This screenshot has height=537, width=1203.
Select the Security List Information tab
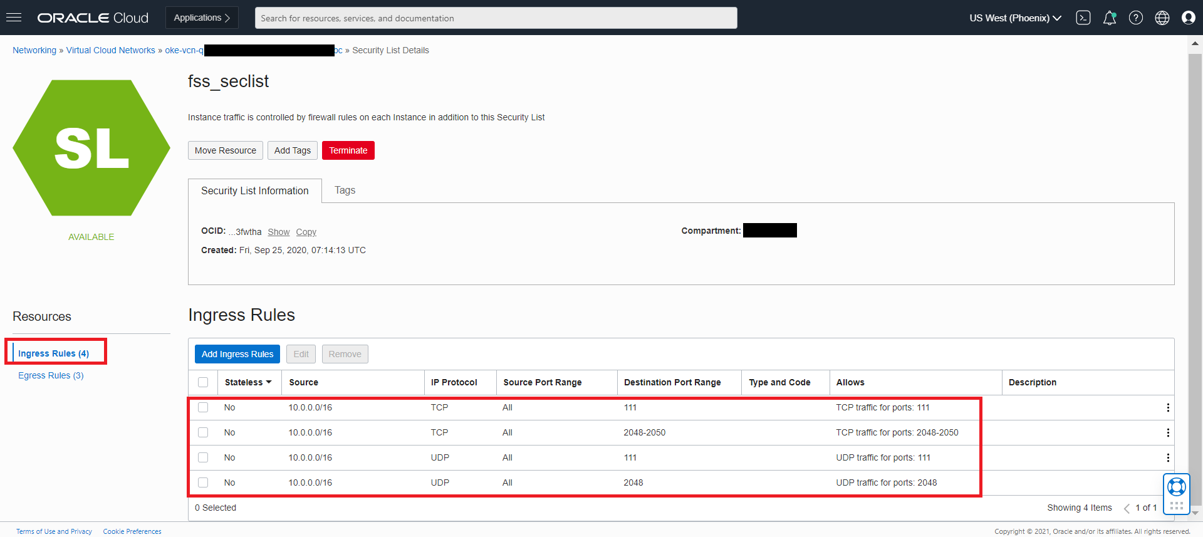pos(254,190)
